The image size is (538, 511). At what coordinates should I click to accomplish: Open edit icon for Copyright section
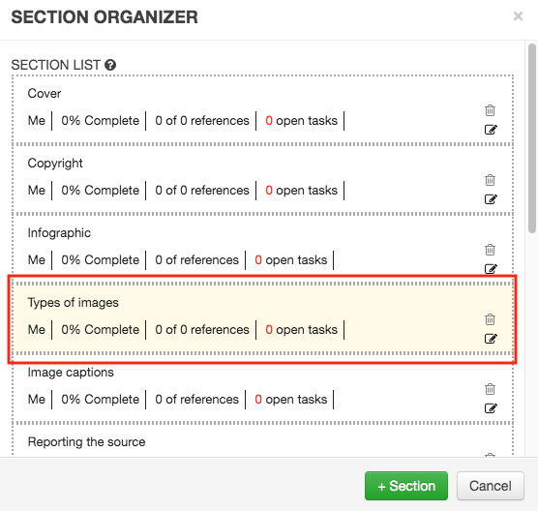pos(491,199)
